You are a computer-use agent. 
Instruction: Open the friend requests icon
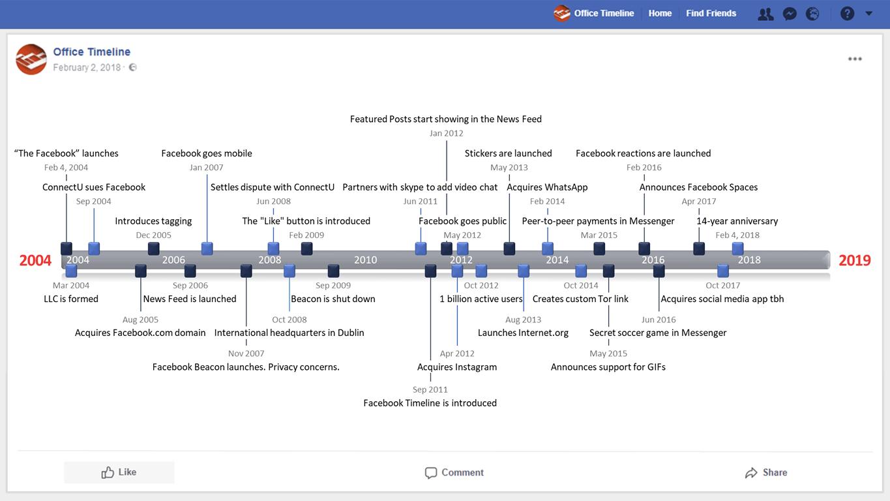(765, 14)
